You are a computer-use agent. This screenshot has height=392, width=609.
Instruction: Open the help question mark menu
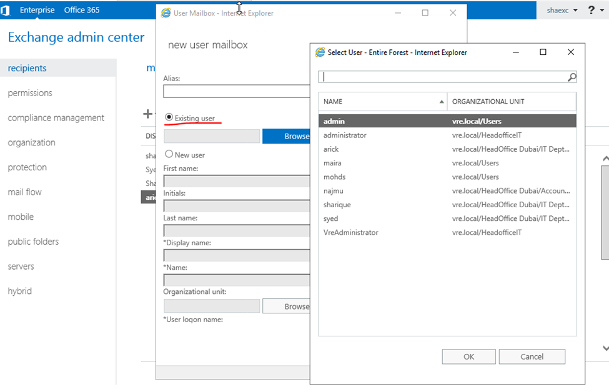coord(592,10)
